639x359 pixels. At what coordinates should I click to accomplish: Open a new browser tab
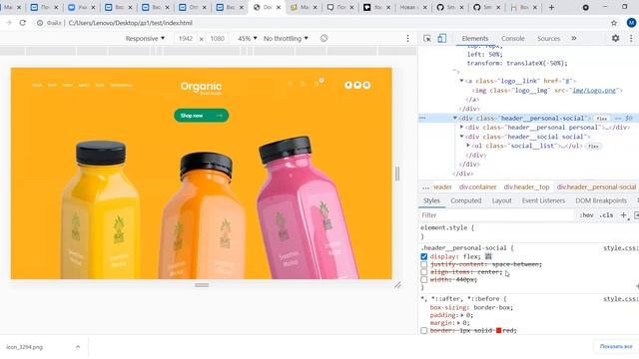point(551,7)
